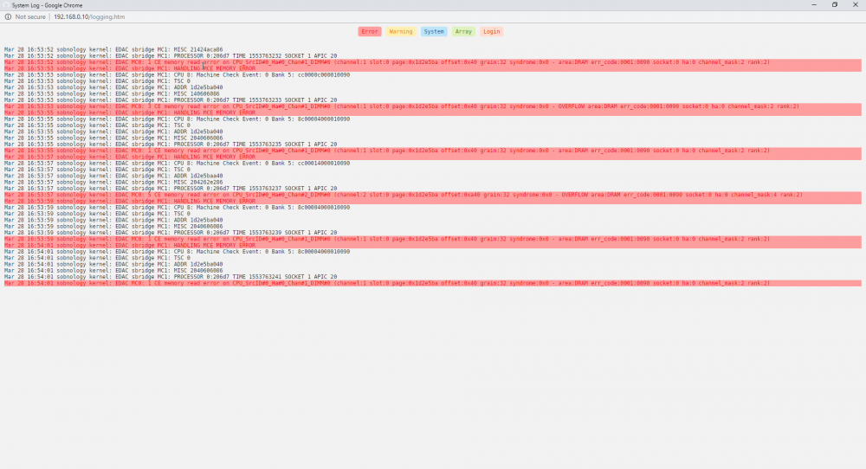The image size is (866, 469).
Task: Select the red '5 CE memory read error' Chan#2 line
Action: tap(432, 195)
